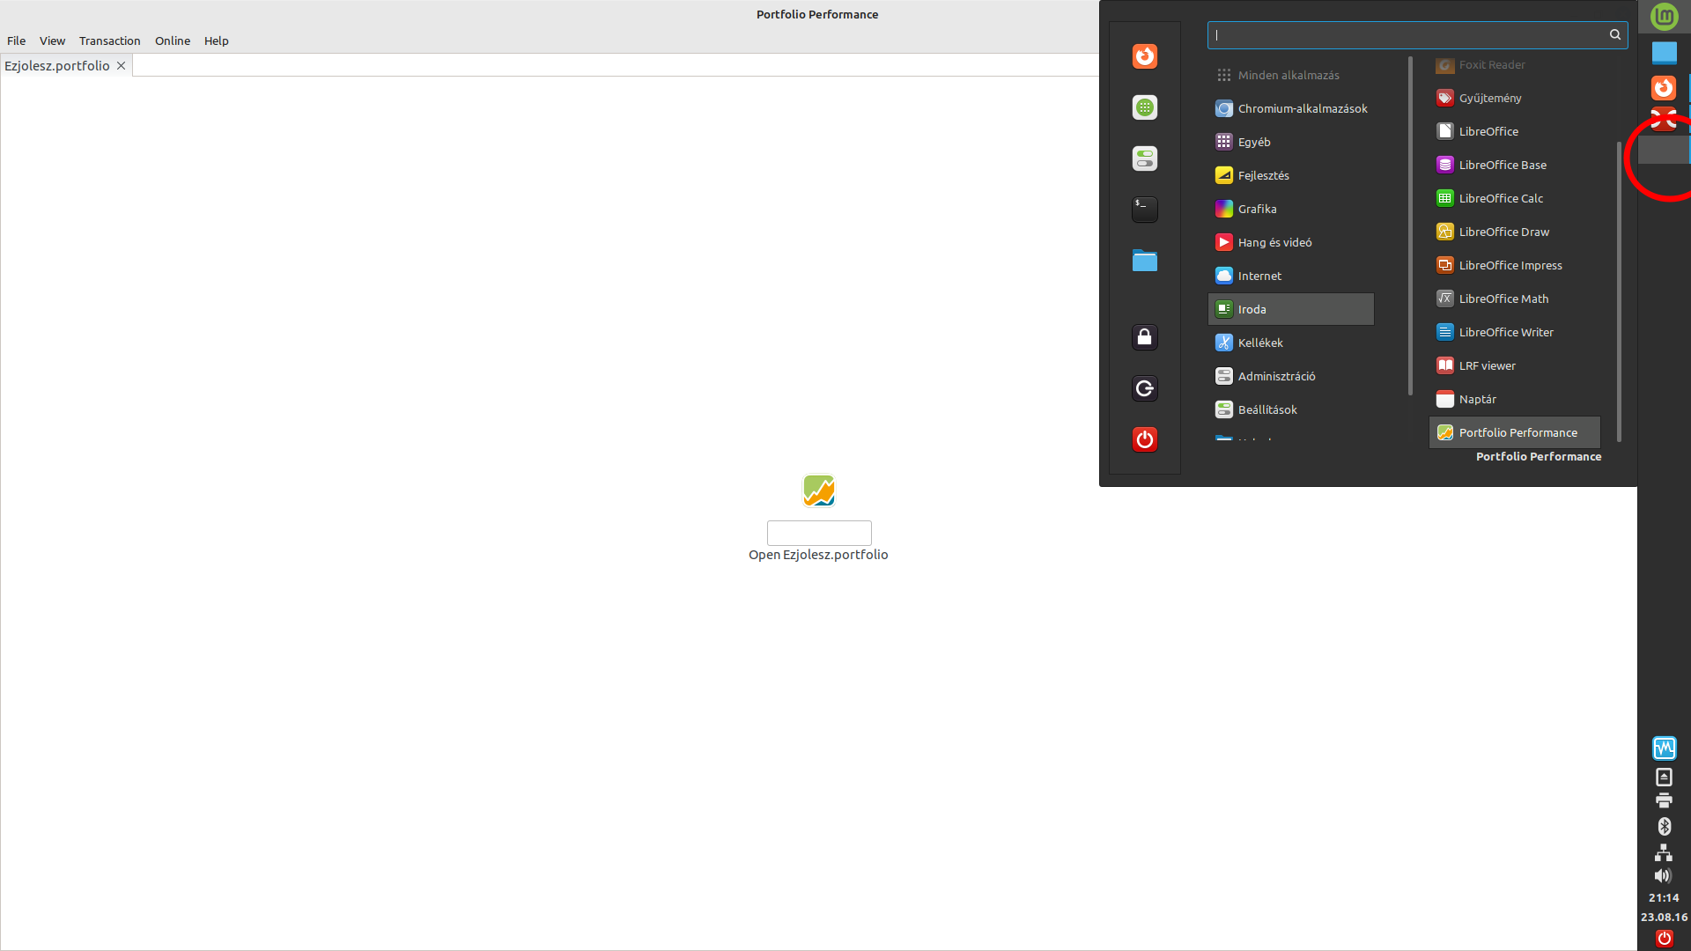Click the magnifier icon in the search box
The height and width of the screenshot is (951, 1691).
tap(1614, 34)
